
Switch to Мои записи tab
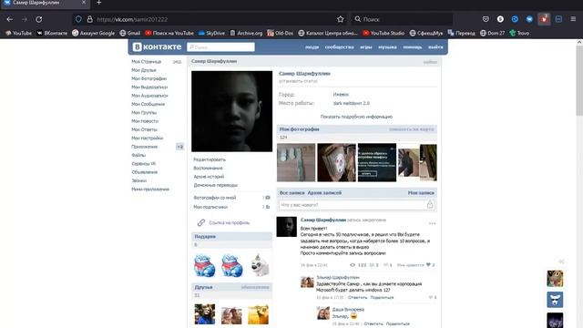coord(421,192)
